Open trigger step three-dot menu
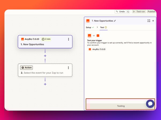The image size is (161, 120). (x=69, y=39)
